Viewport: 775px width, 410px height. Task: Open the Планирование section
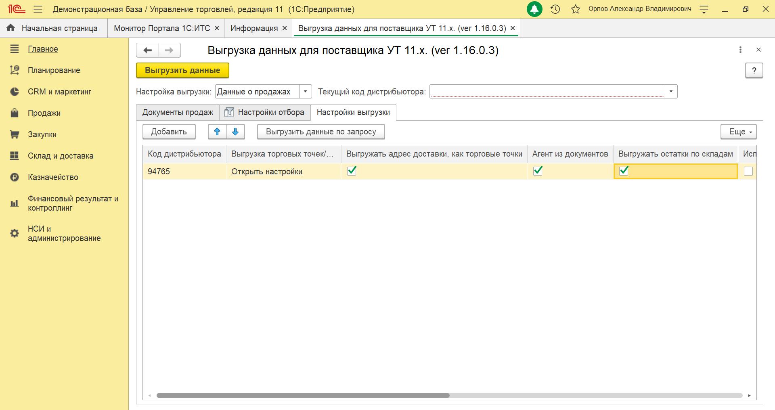click(54, 70)
